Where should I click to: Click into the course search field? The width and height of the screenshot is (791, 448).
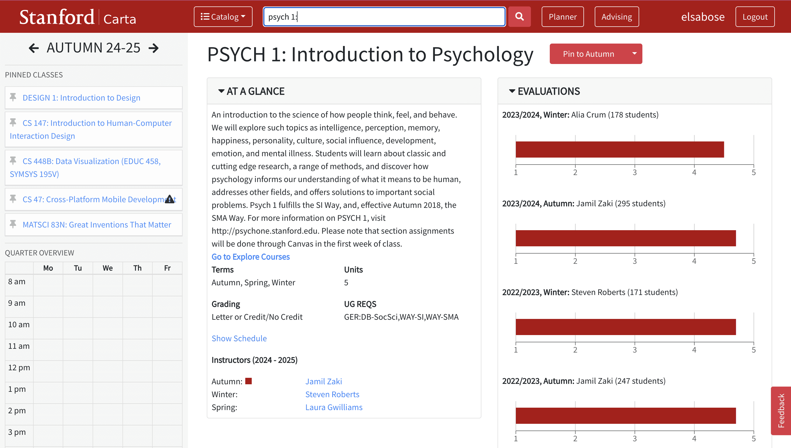384,17
